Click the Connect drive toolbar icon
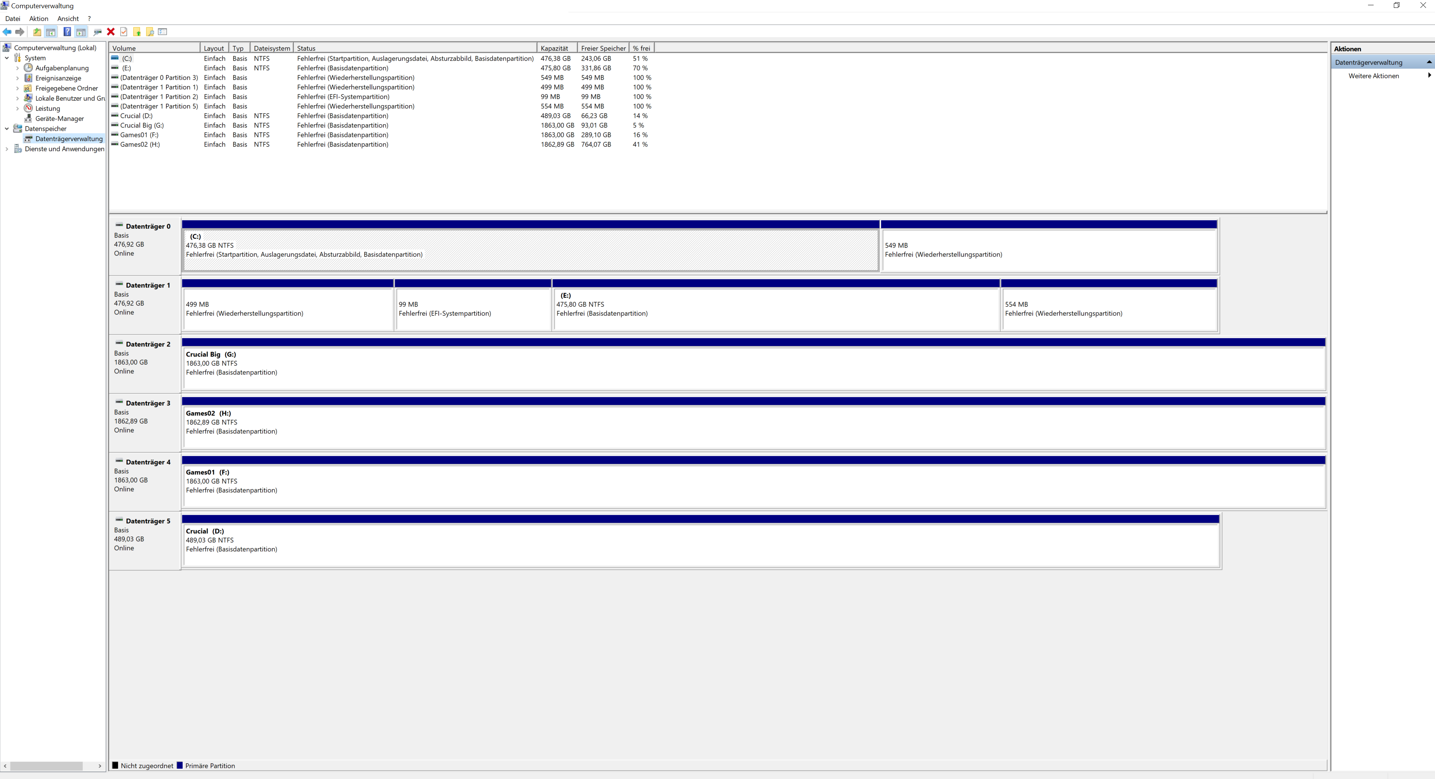The image size is (1435, 779). [97, 32]
